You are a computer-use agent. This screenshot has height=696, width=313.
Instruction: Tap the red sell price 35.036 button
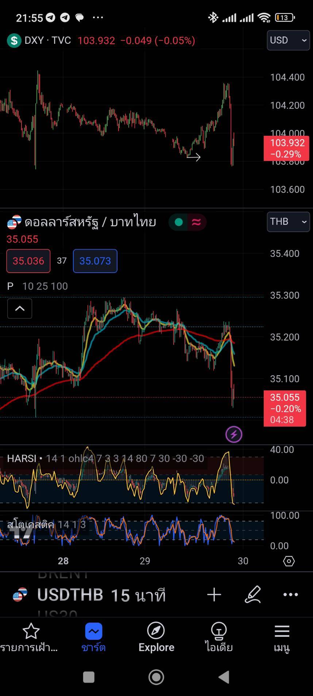(x=28, y=261)
